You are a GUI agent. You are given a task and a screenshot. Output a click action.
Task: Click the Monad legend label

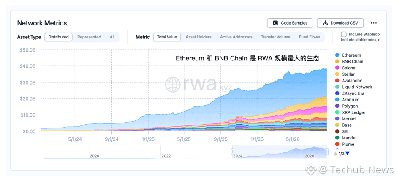click(x=348, y=119)
